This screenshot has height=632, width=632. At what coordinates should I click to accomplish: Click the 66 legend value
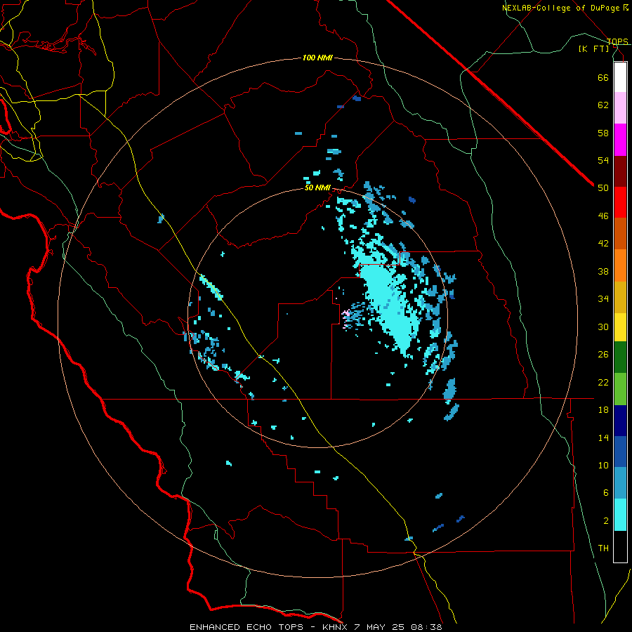click(x=603, y=77)
